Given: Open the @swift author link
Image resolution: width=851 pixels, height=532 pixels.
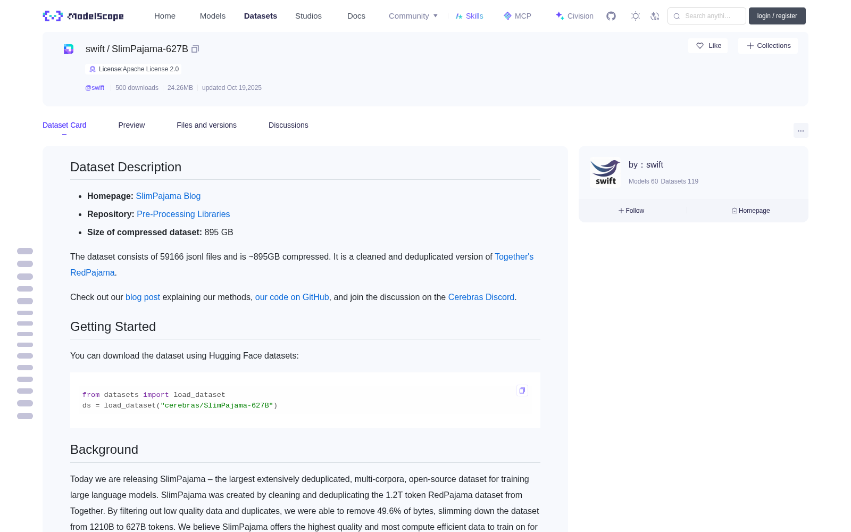Looking at the screenshot, I should (95, 88).
